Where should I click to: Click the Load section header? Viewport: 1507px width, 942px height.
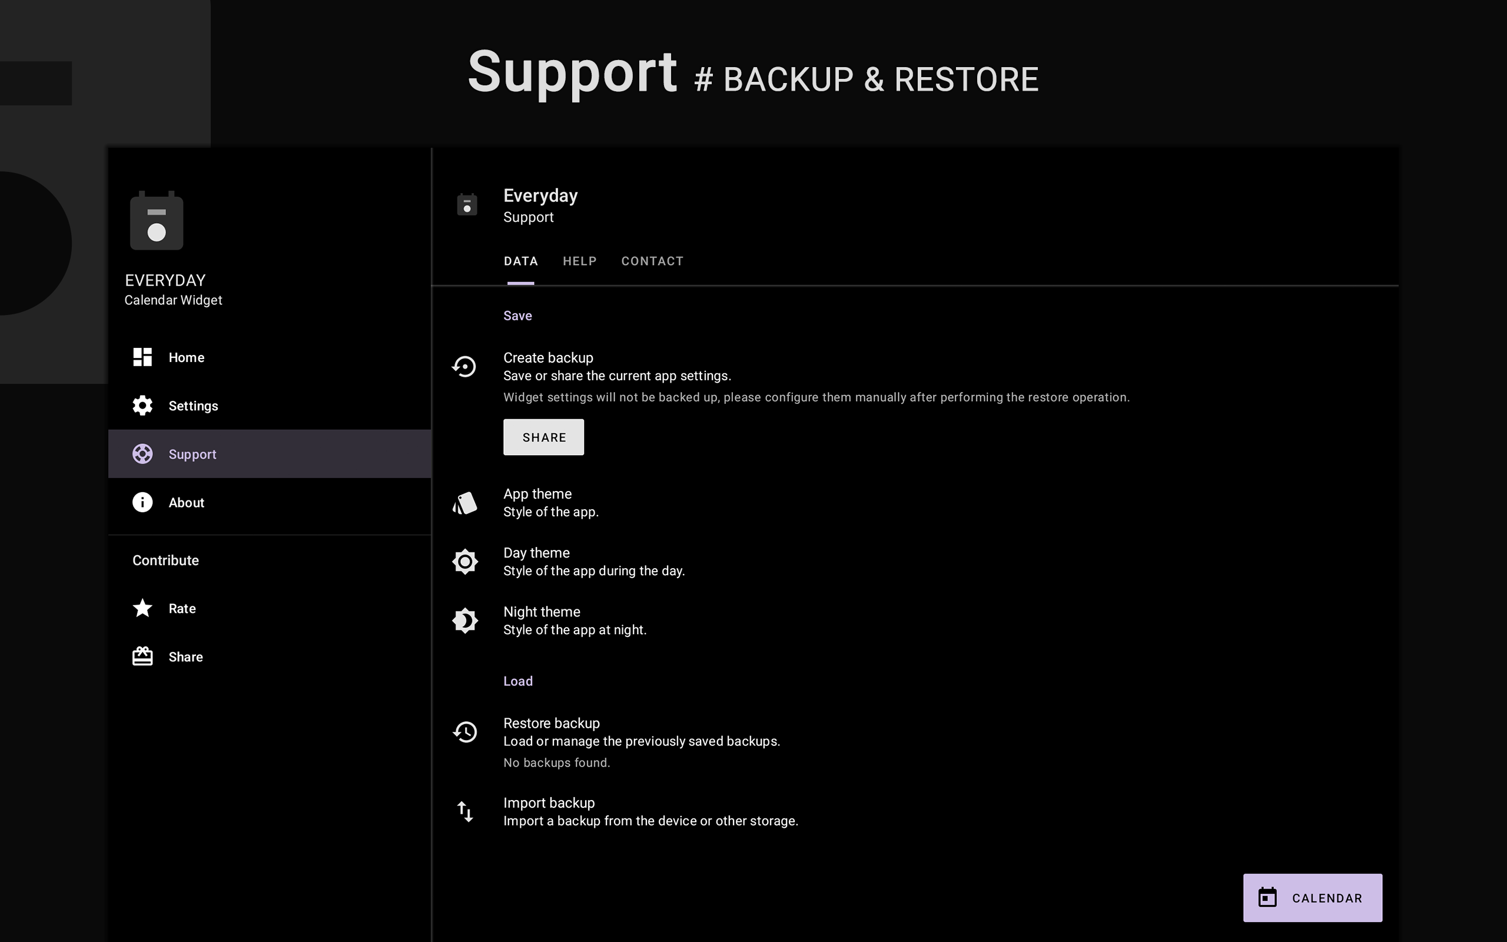(518, 681)
